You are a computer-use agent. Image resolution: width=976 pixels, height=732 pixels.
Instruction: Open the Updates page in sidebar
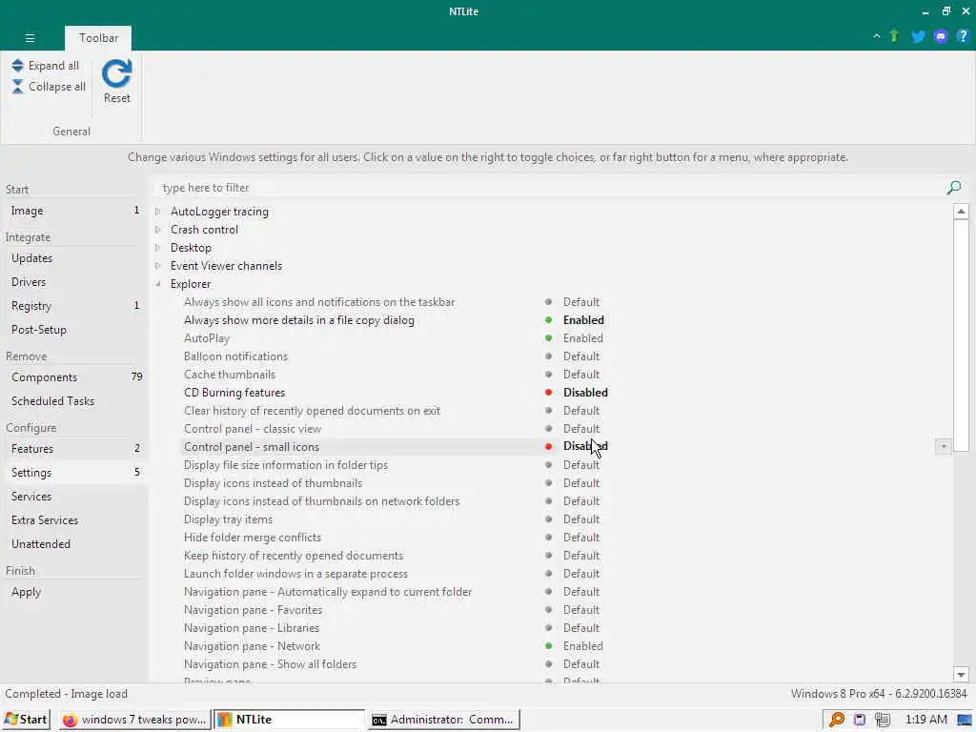click(x=74, y=257)
